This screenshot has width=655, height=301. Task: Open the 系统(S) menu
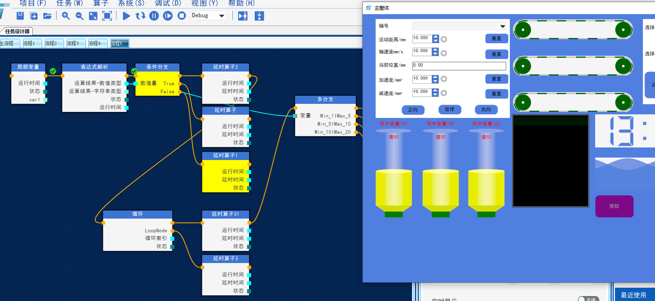131,3
